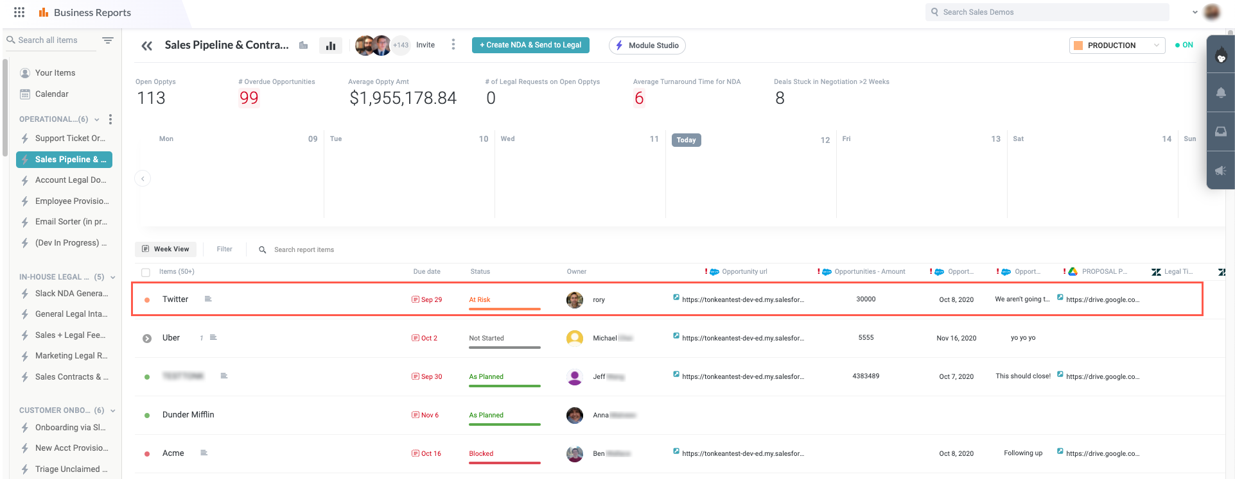Collapse sidebar with double-chevron icon
Image resolution: width=1235 pixels, height=479 pixels.
pos(147,46)
